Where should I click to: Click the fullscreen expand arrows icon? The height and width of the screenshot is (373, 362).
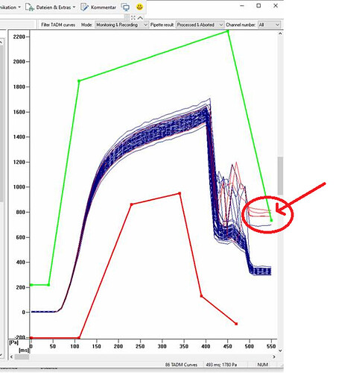tap(133, 18)
